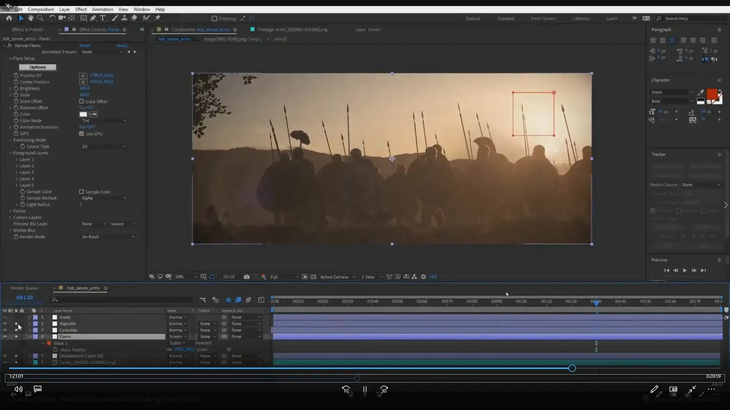Select the Pen tool
This screenshot has height=410, width=730.
93,18
